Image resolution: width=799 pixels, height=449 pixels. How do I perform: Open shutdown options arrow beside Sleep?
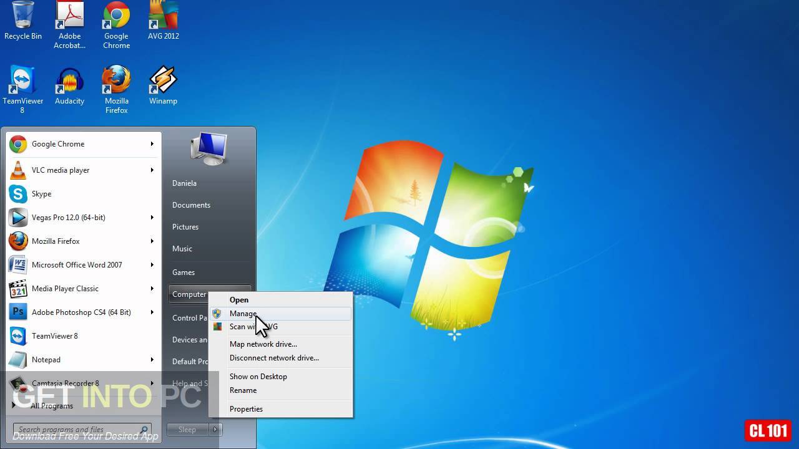tap(215, 430)
